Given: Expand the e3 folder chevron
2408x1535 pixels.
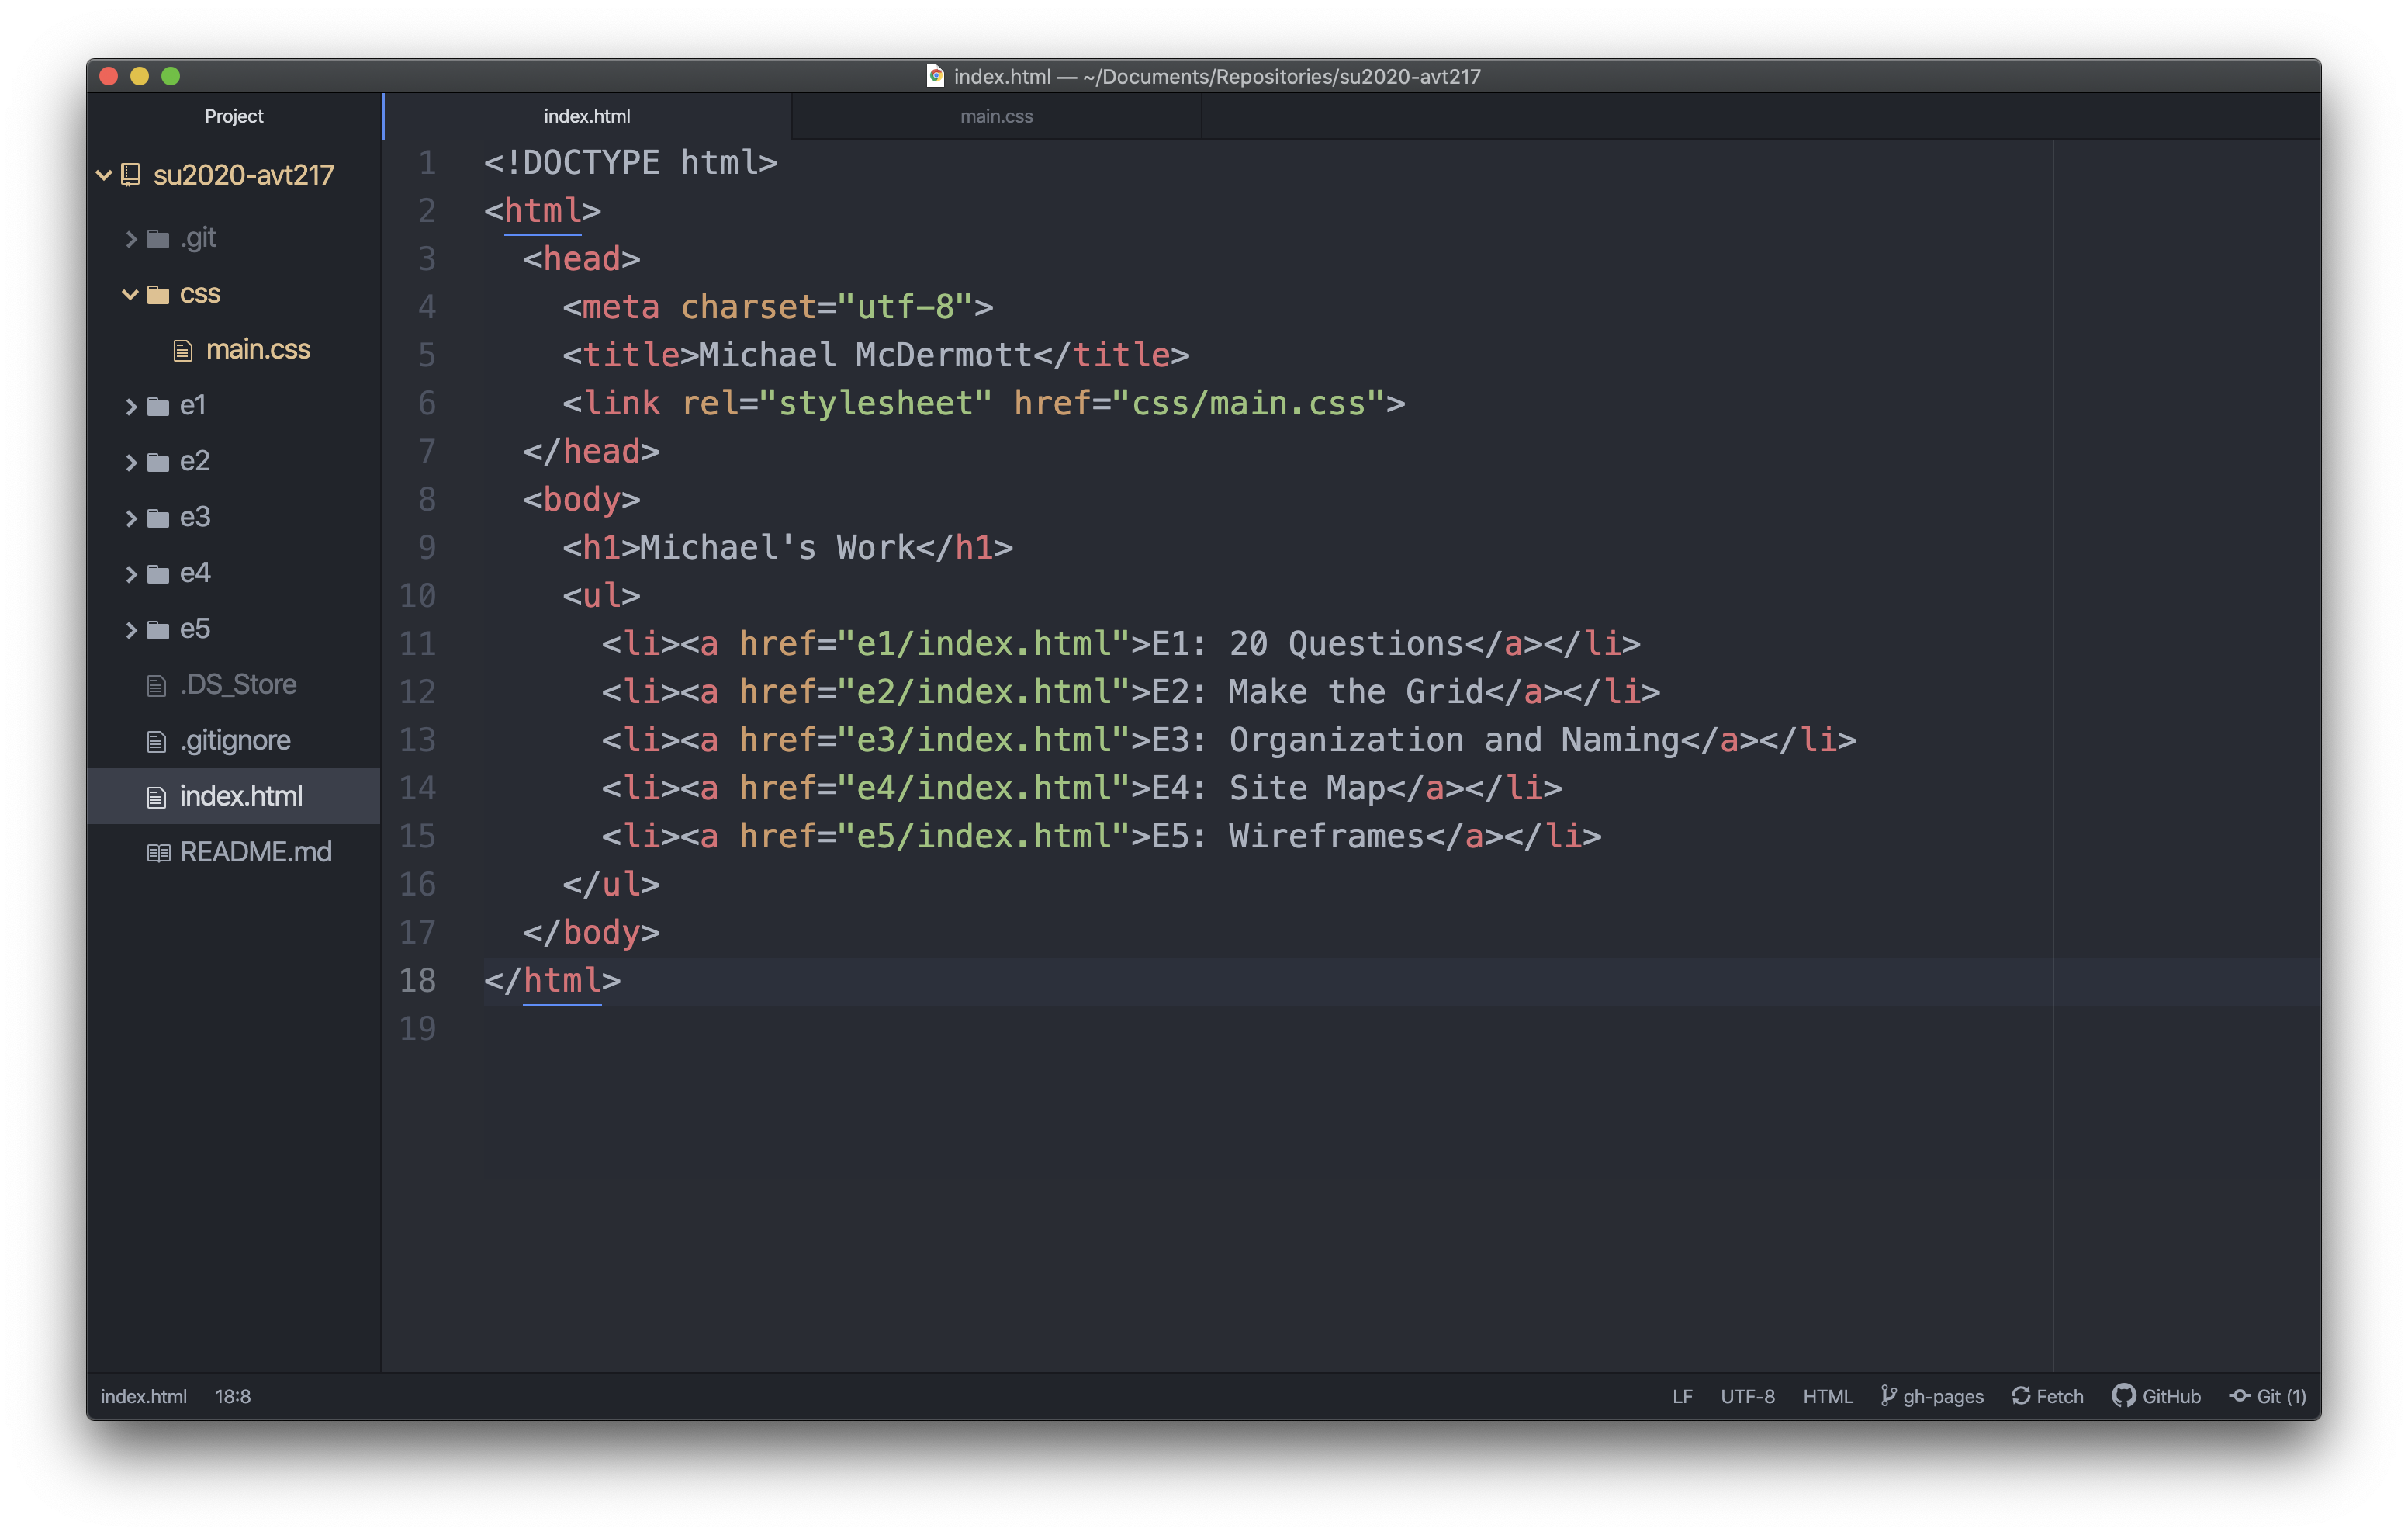Looking at the screenshot, I should click(131, 518).
